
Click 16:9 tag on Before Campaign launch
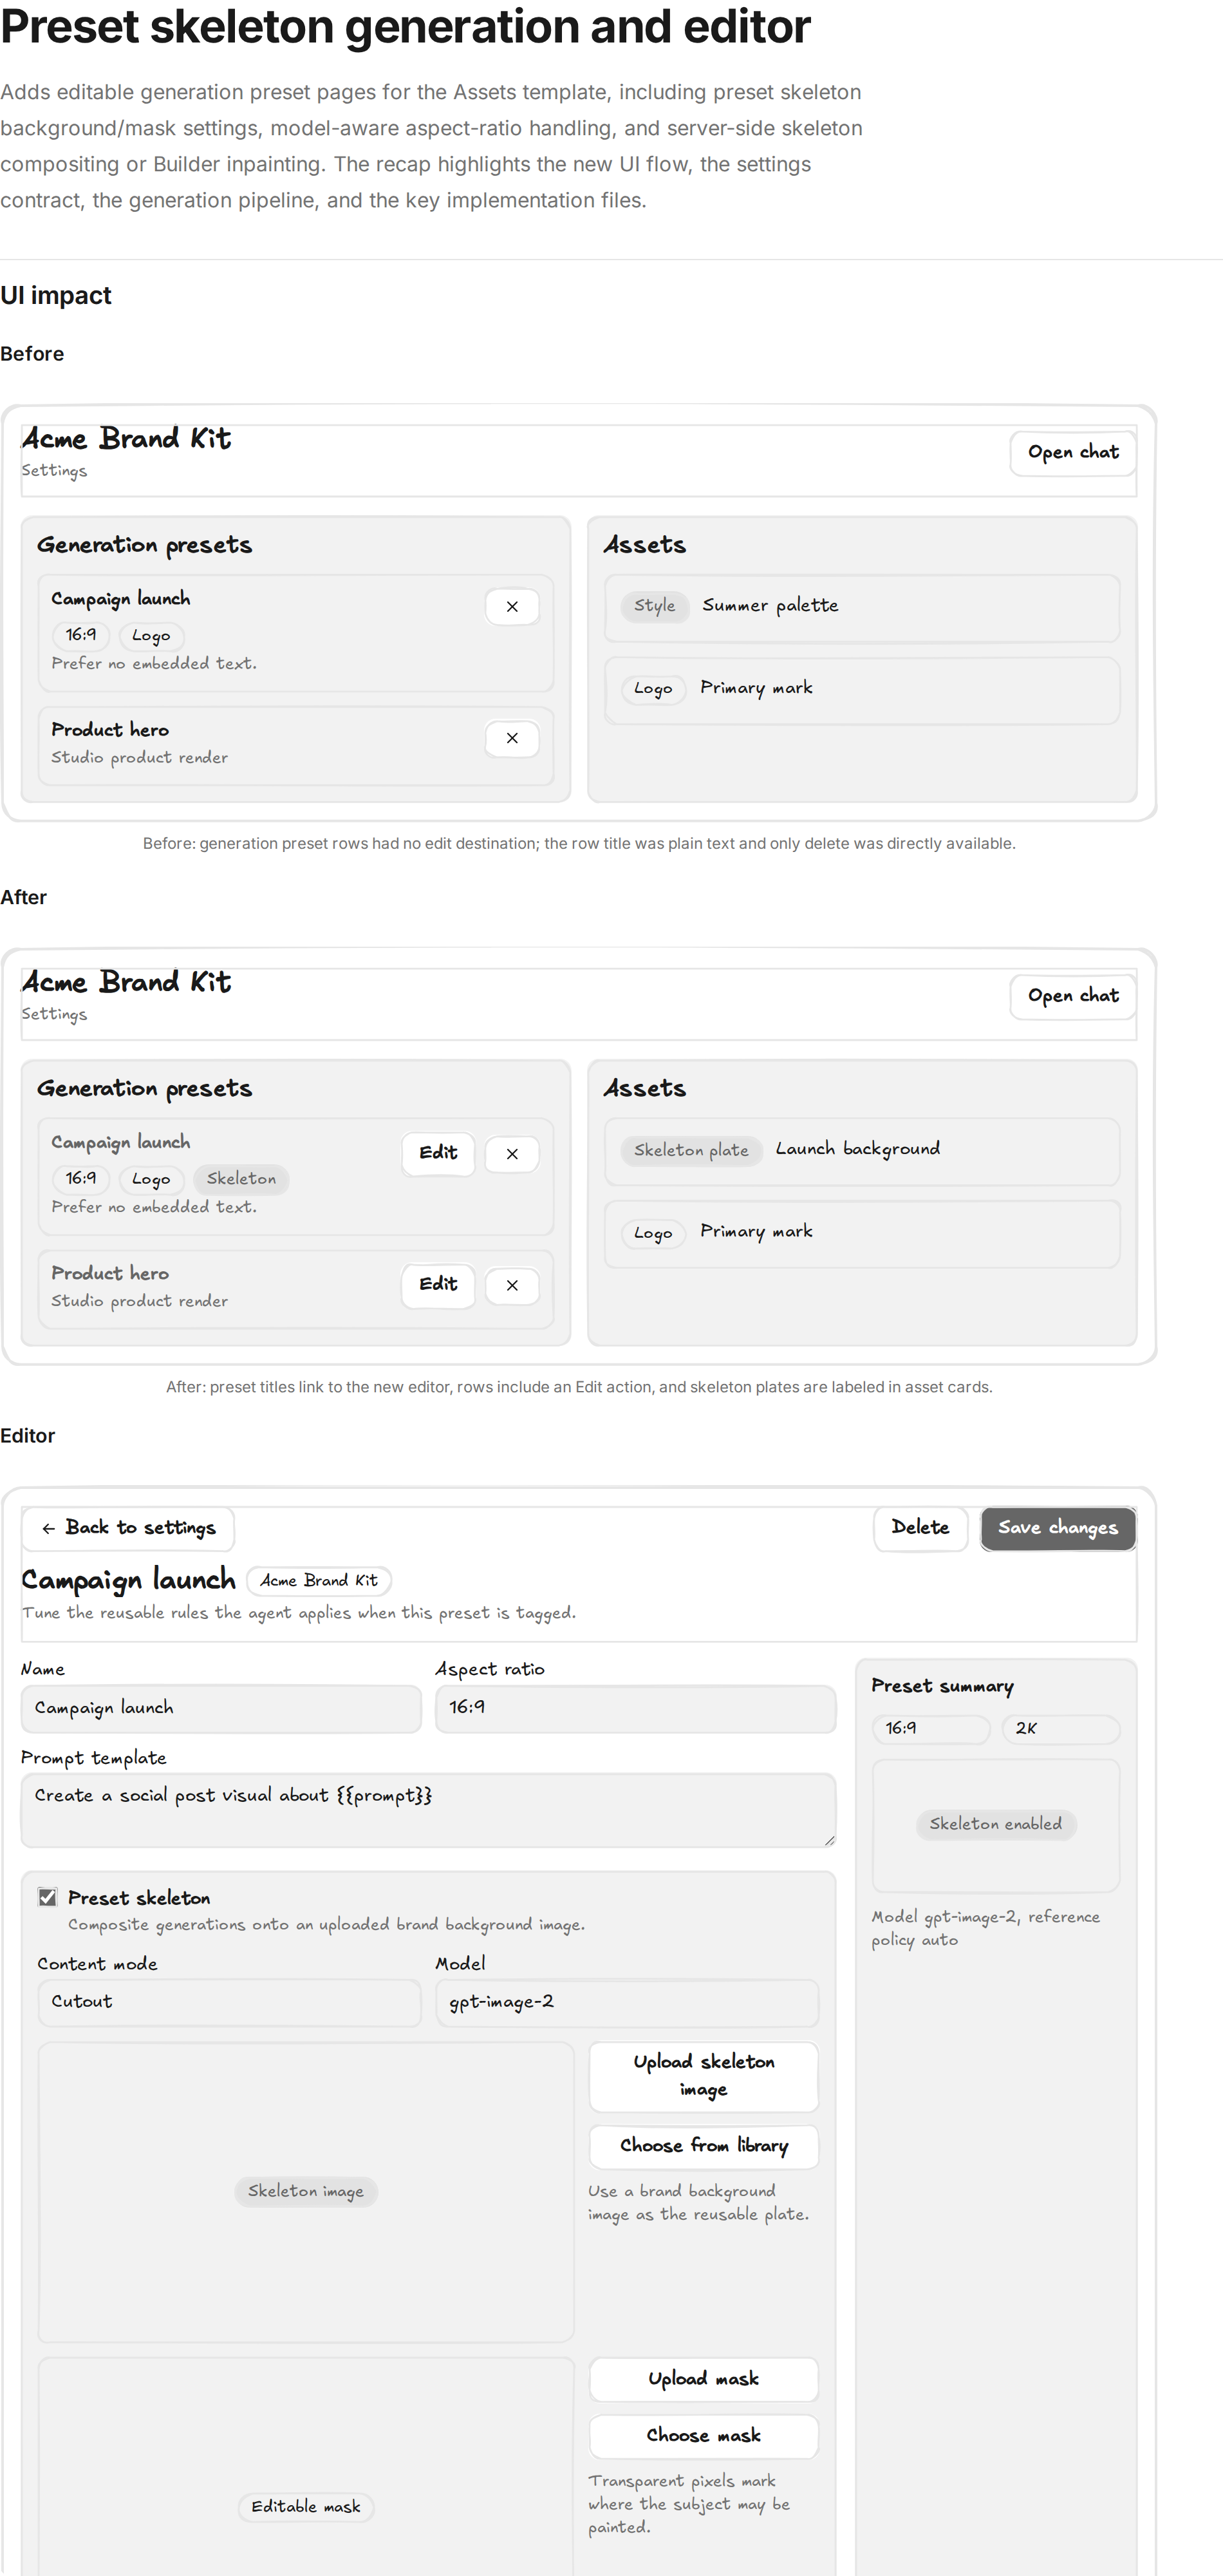pyautogui.click(x=81, y=635)
